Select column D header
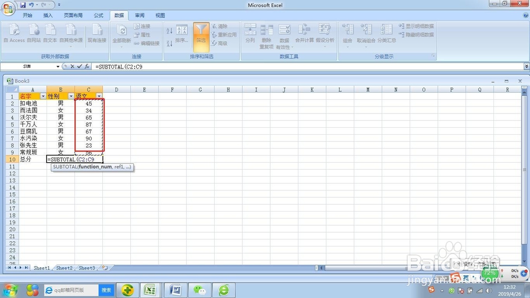The width and height of the screenshot is (530, 298). tap(117, 90)
